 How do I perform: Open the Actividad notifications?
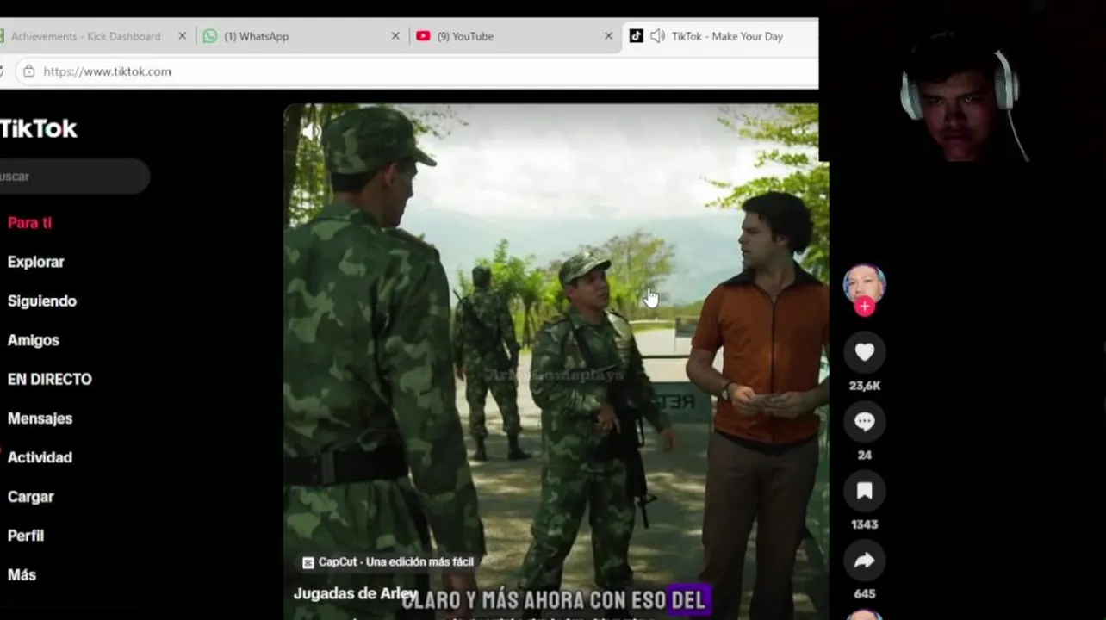click(x=40, y=457)
